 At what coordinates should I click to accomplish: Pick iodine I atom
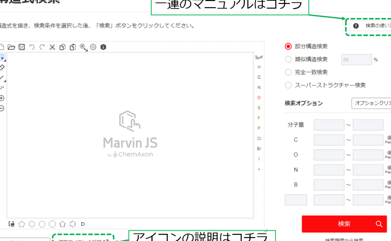(x=259, y=159)
